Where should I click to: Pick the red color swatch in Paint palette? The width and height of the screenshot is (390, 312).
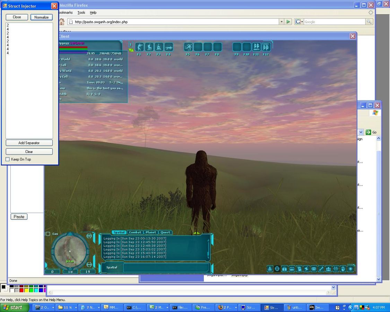[21, 290]
